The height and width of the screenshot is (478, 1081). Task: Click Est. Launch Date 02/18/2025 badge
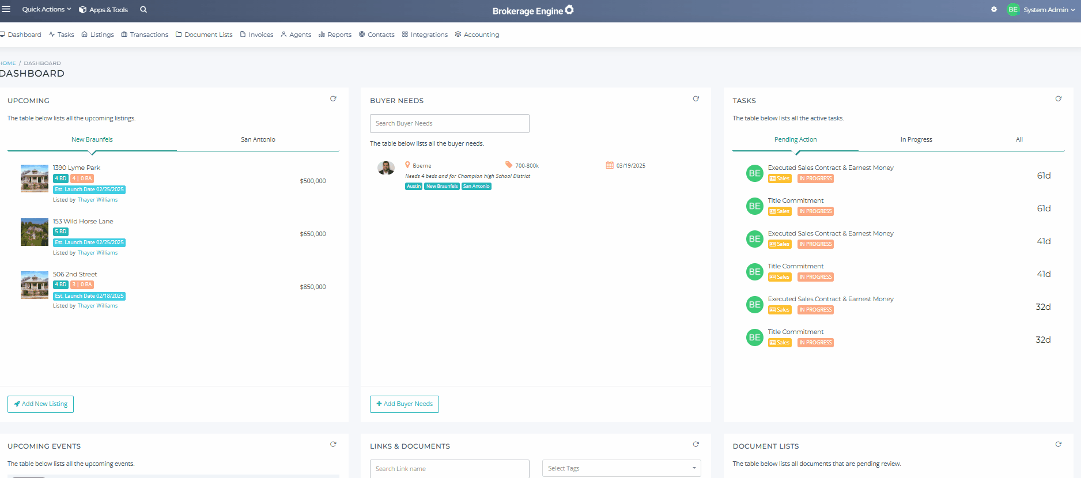(x=89, y=296)
